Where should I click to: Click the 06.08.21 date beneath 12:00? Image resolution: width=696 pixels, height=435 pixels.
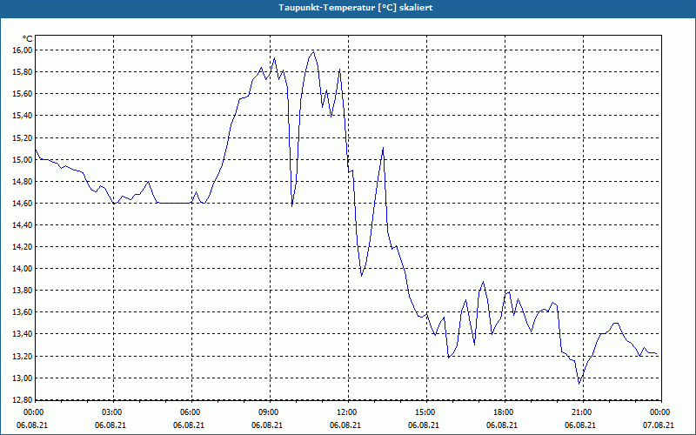(345, 425)
